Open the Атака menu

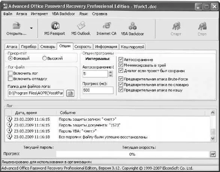tap(21, 14)
